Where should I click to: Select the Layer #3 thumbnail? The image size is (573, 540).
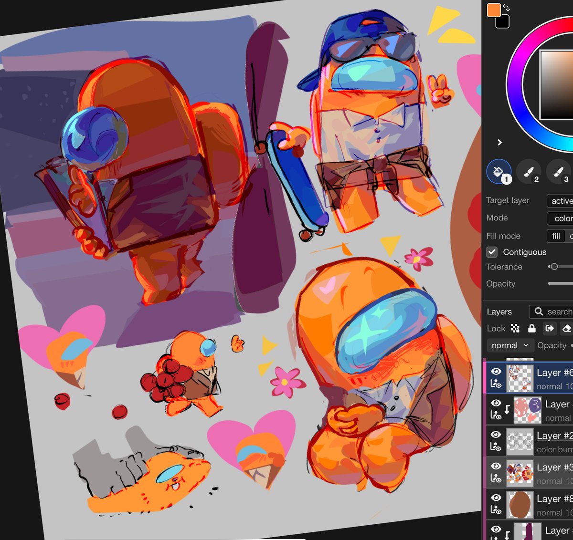[520, 473]
